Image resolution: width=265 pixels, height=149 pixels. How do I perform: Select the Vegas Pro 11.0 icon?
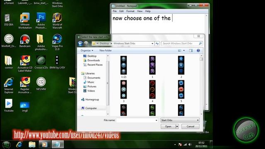click(x=57, y=42)
